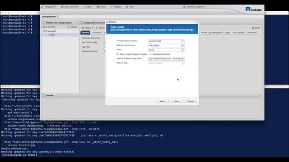Open the Restore type dropdown
The height and width of the screenshot is (162, 289).
(182, 63)
